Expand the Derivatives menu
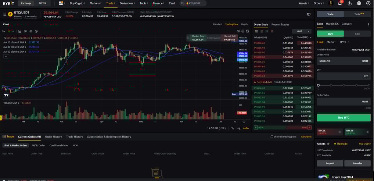Viewport: 374px width, 181px height. [127, 3]
